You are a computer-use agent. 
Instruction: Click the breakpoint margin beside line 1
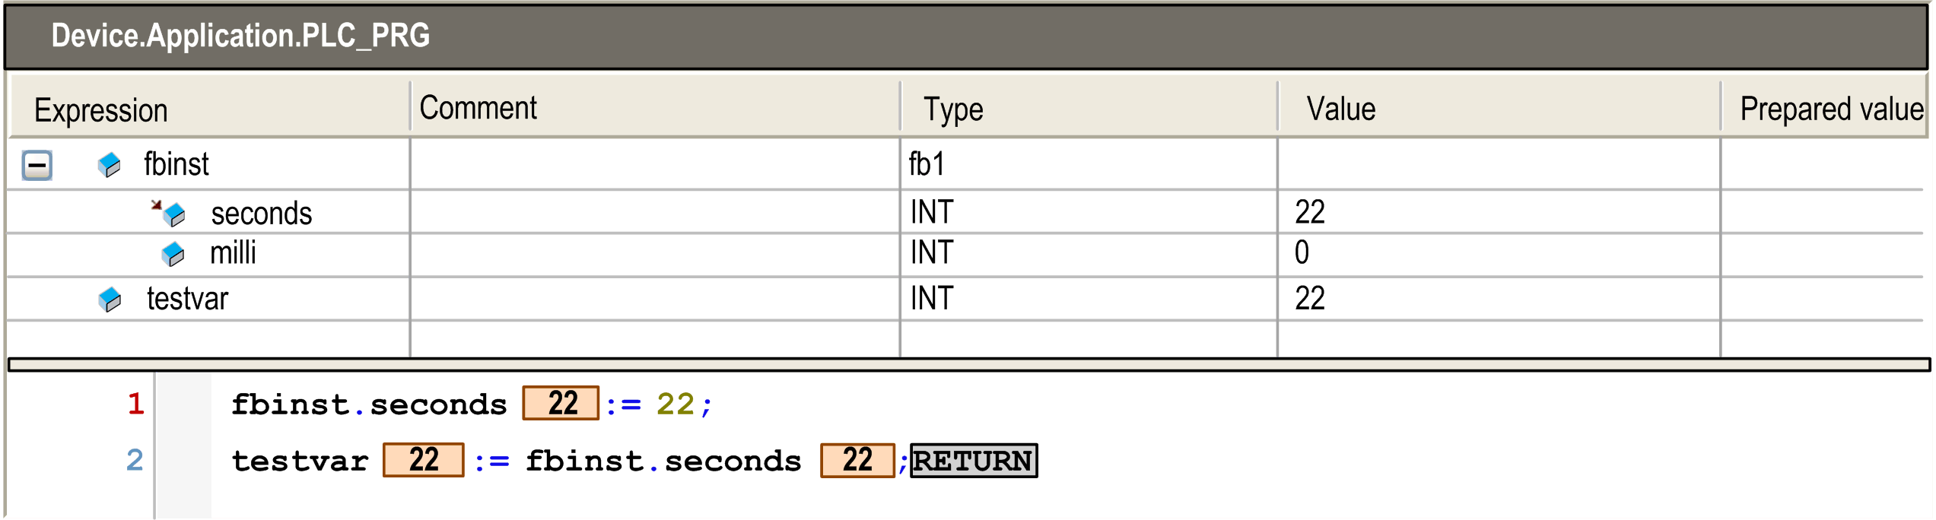click(x=183, y=404)
